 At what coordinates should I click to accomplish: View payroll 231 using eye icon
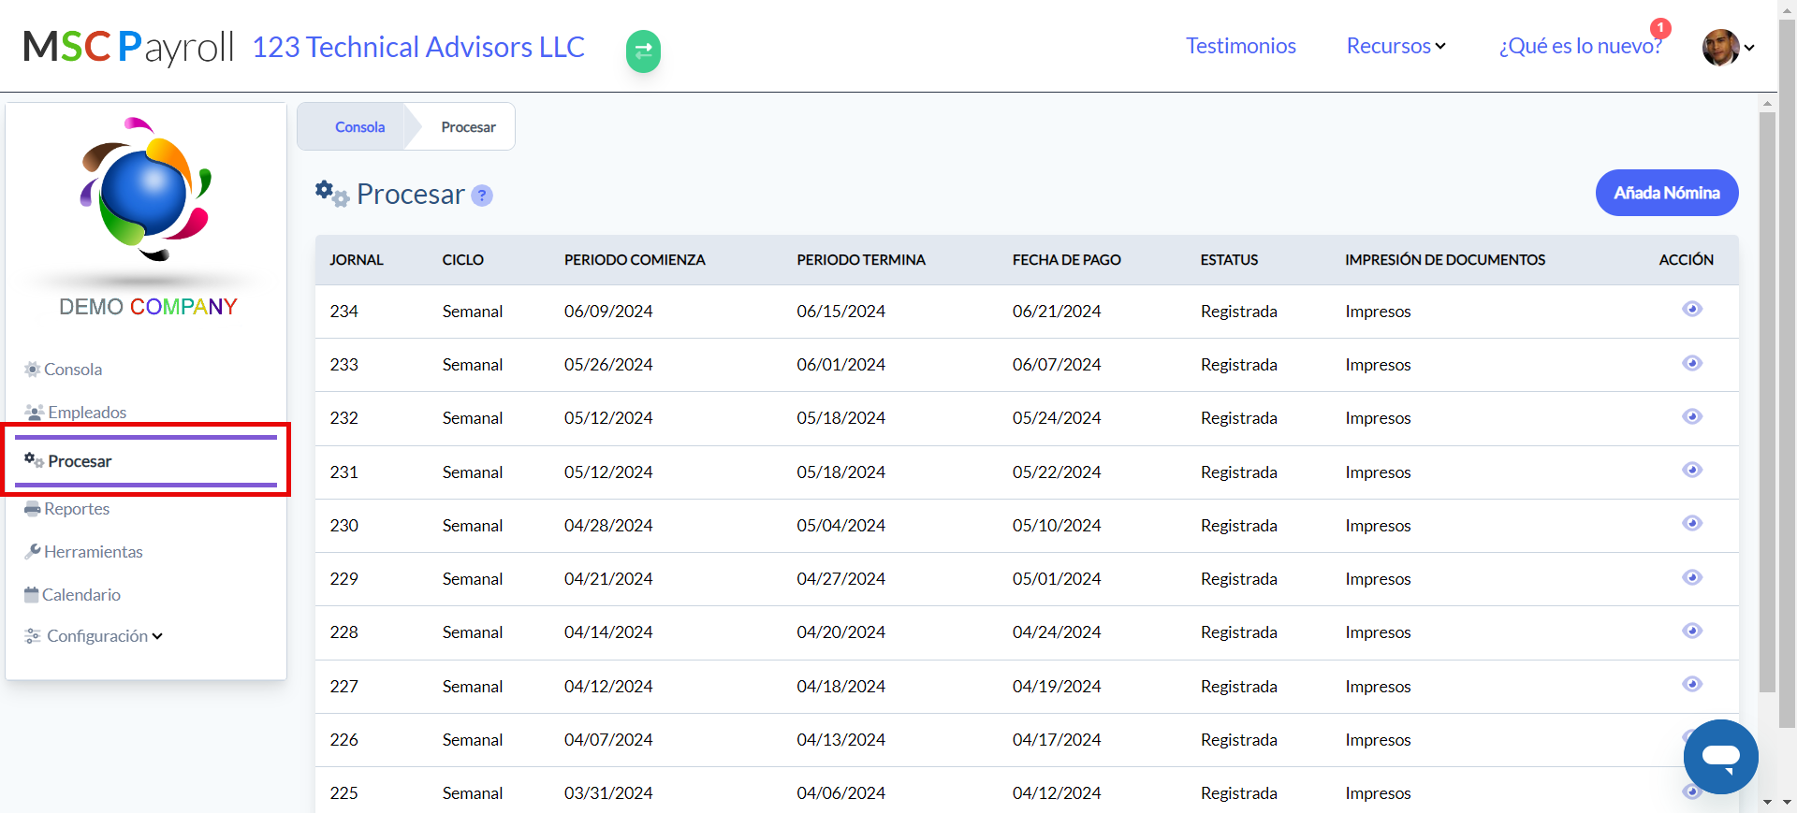pos(1691,471)
